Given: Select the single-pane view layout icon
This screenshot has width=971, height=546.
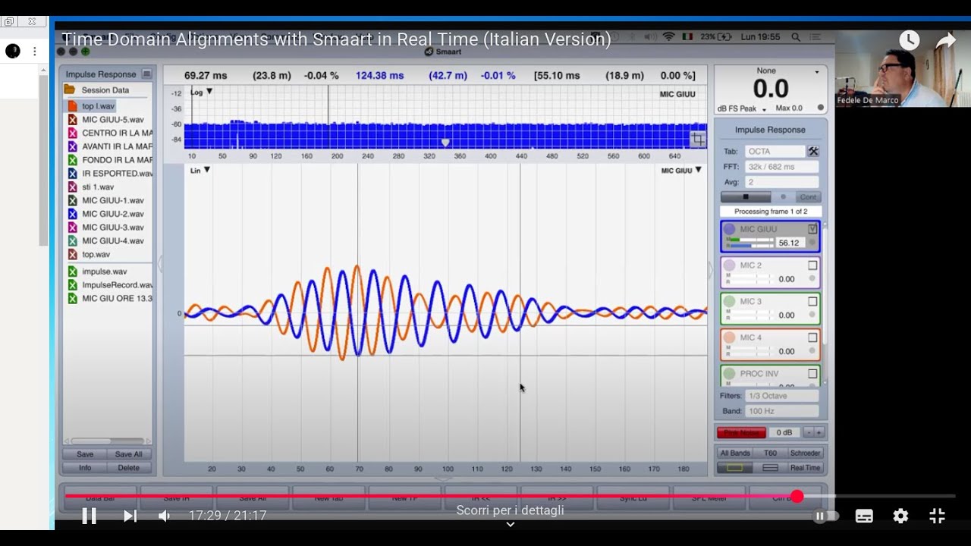Looking at the screenshot, I should pos(734,468).
